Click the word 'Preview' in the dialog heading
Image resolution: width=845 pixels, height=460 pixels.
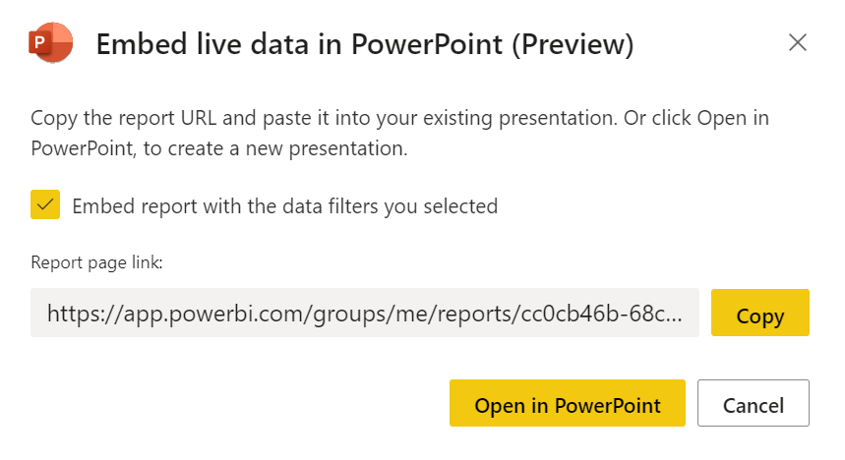(x=573, y=44)
